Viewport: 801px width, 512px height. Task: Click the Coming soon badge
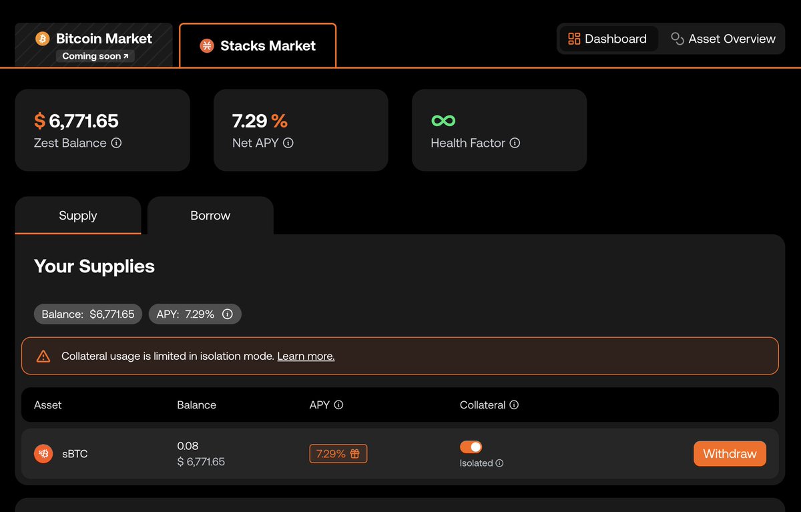pos(95,56)
